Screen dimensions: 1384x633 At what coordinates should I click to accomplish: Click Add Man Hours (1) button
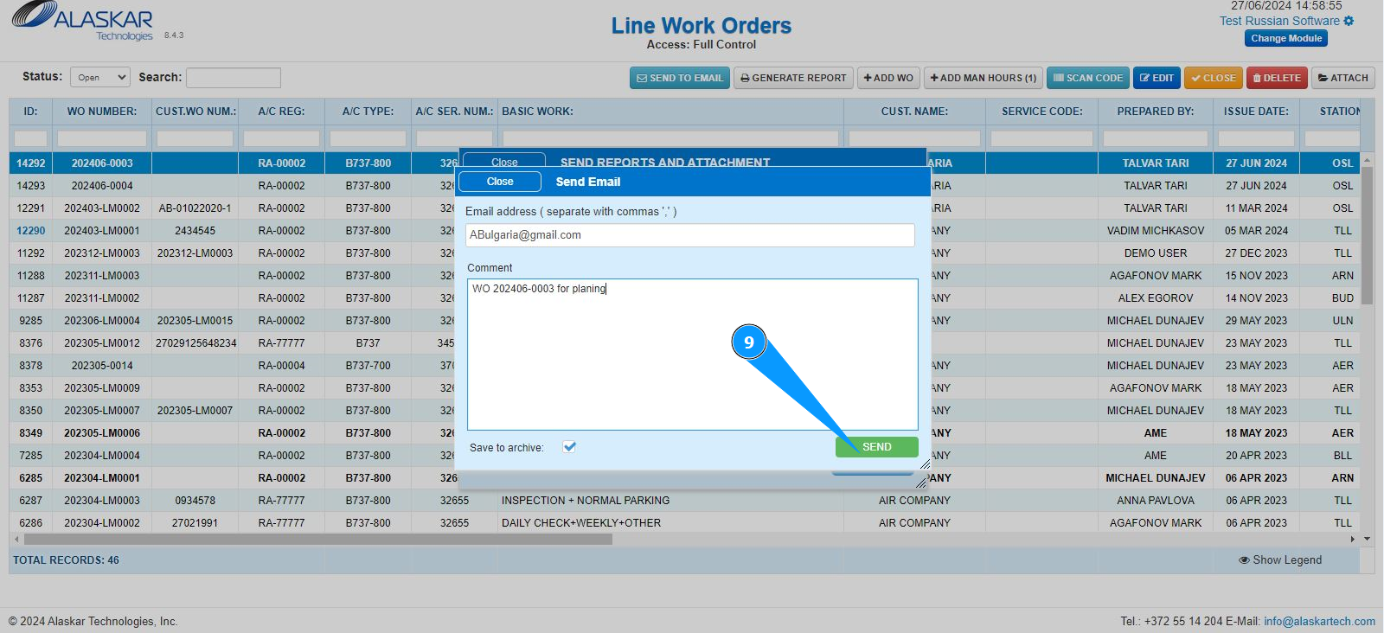tap(983, 78)
